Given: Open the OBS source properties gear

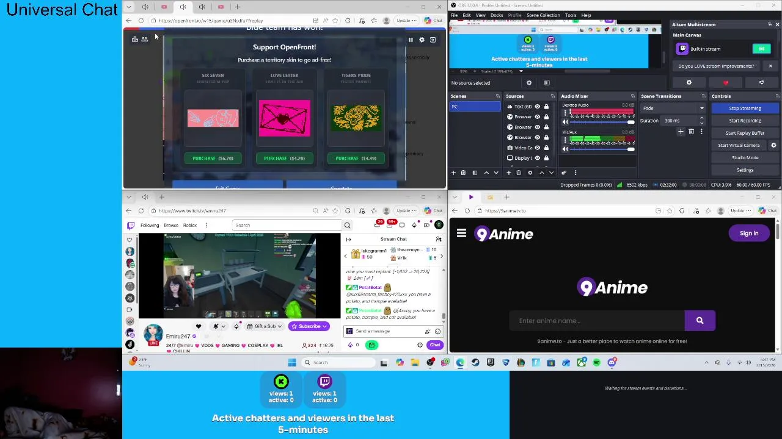Looking at the screenshot, I should (x=529, y=83).
